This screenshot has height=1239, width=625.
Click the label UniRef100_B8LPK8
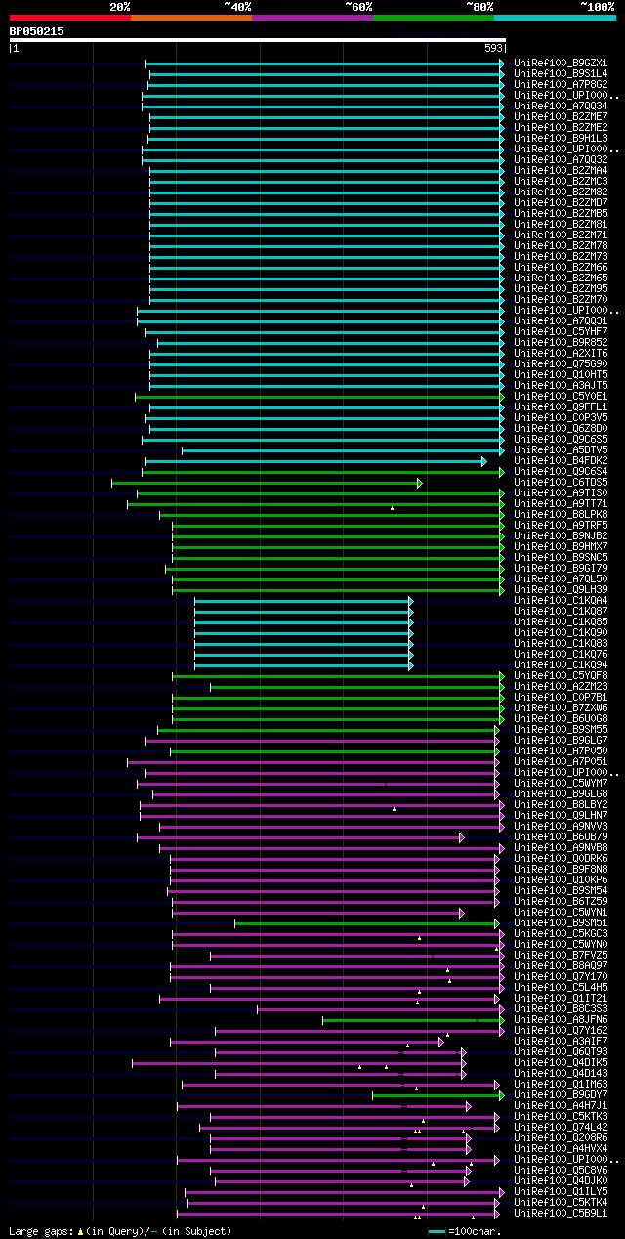click(x=562, y=515)
